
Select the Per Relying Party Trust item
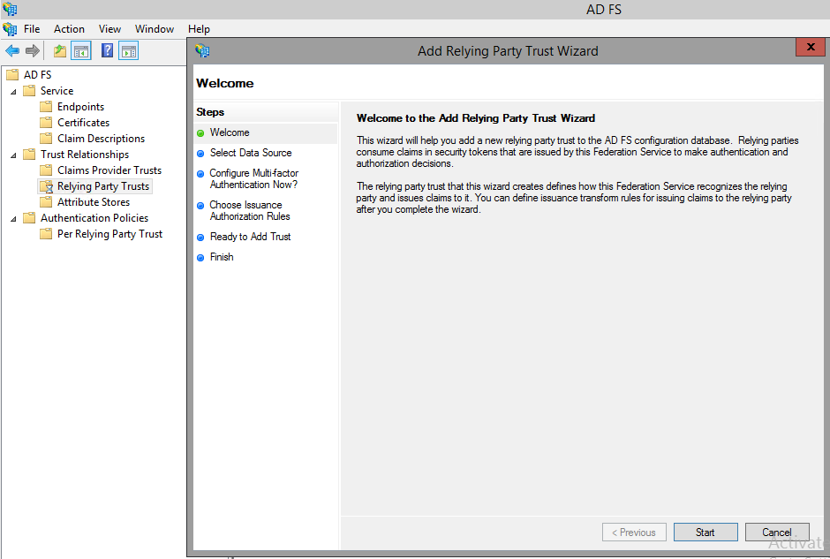(x=109, y=234)
